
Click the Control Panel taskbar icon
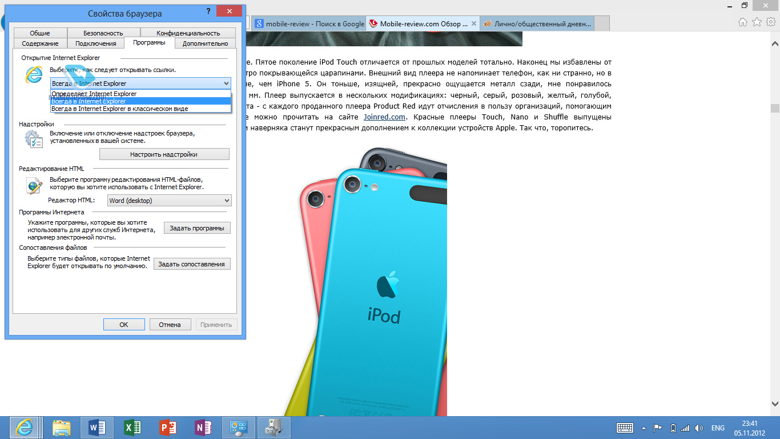pyautogui.click(x=238, y=428)
